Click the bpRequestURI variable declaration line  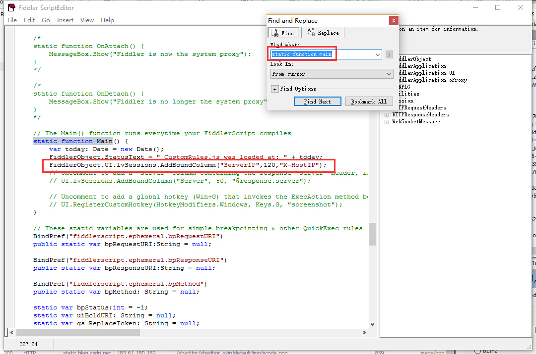tap(122, 244)
